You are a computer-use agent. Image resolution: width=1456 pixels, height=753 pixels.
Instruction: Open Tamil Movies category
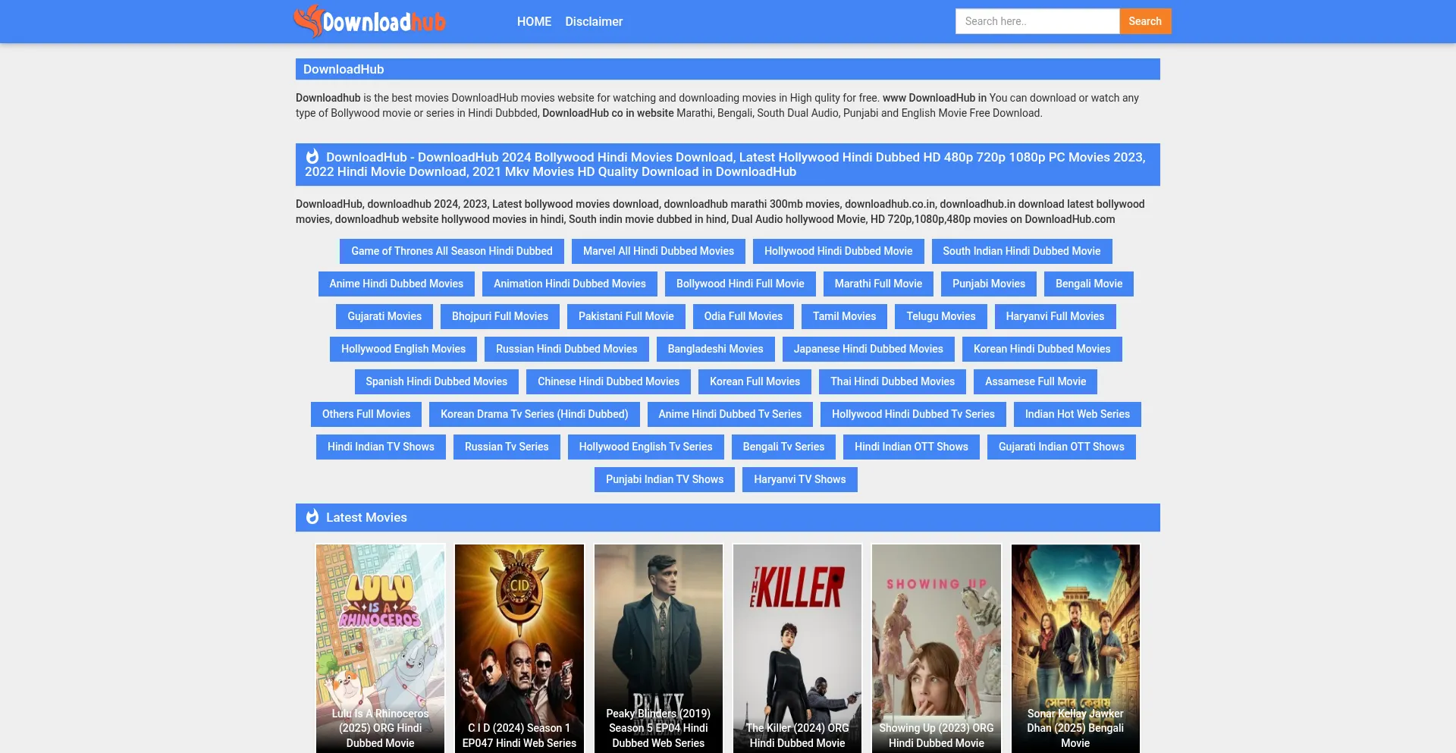click(844, 316)
